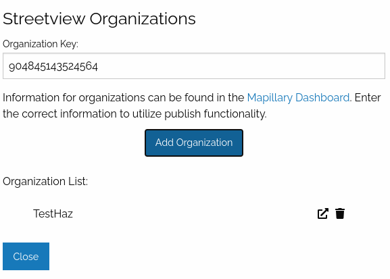Click the Organization Key label

(x=41, y=44)
